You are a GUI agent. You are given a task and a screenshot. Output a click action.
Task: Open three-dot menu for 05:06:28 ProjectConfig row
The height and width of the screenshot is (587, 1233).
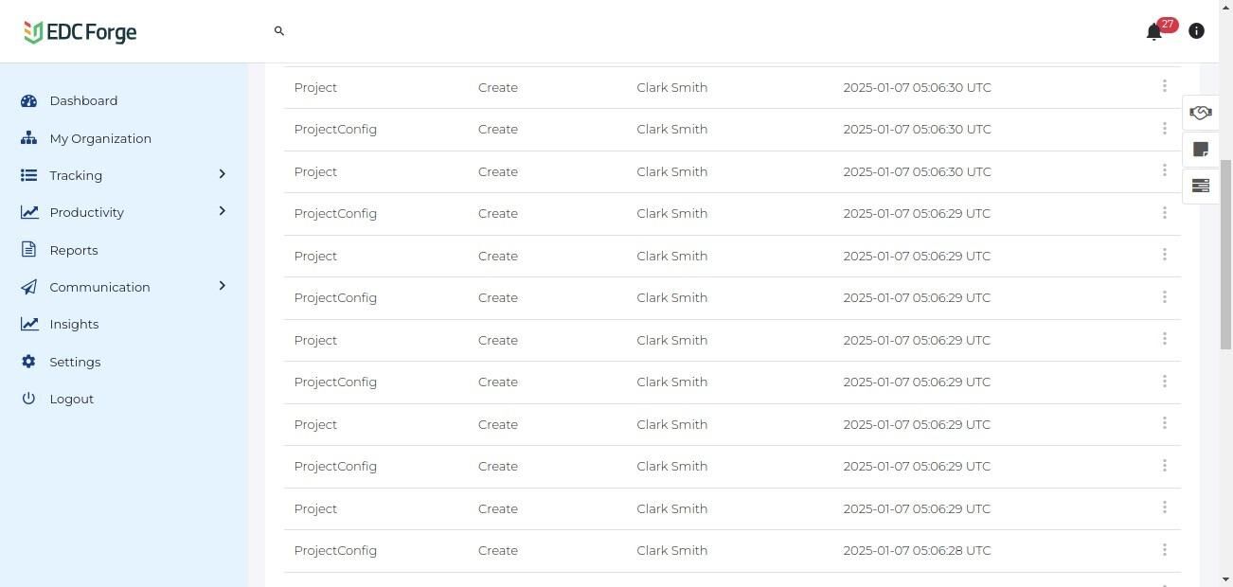tap(1164, 550)
